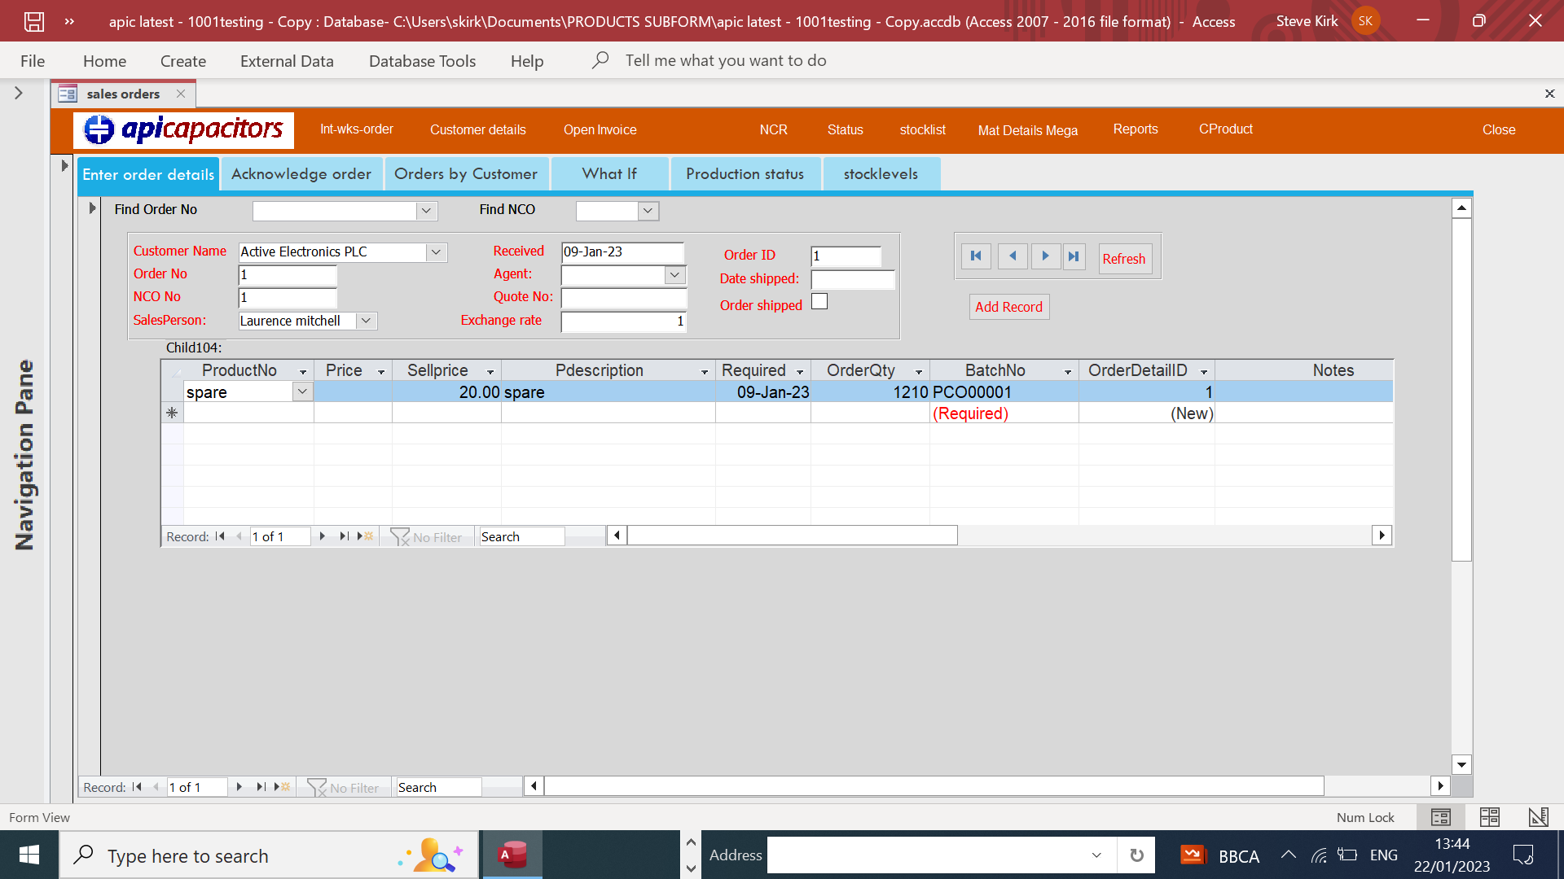Click the main form vertical scrollbar thumb
This screenshot has width=1564, height=879.
[1461, 390]
